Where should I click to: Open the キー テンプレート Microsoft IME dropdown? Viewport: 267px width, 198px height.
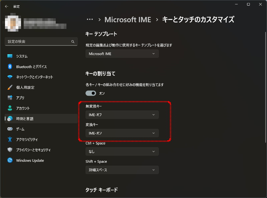pyautogui.click(x=122, y=54)
